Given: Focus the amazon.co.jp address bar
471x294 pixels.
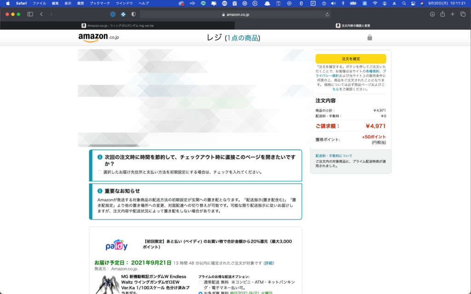Looking at the screenshot, I should point(235,14).
